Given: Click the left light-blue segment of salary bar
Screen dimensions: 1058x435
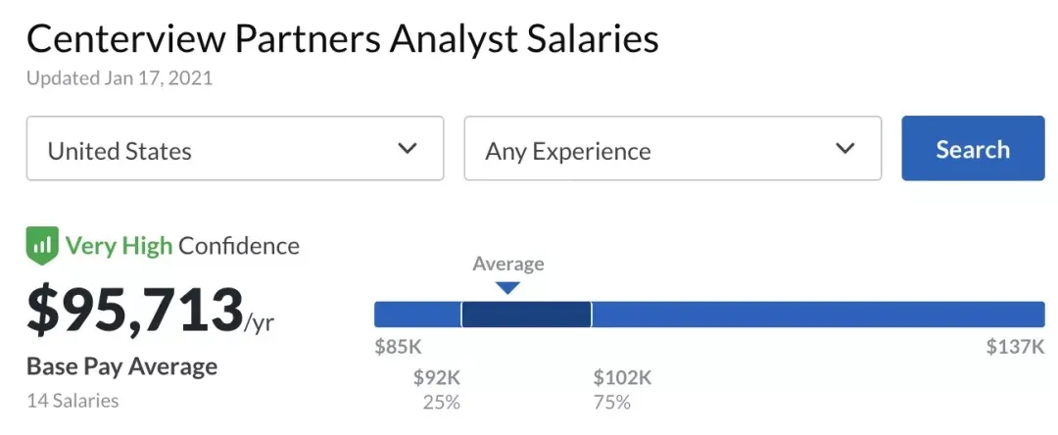Looking at the screenshot, I should coord(417,314).
